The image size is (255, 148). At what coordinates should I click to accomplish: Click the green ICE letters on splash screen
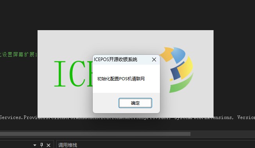click(73, 74)
